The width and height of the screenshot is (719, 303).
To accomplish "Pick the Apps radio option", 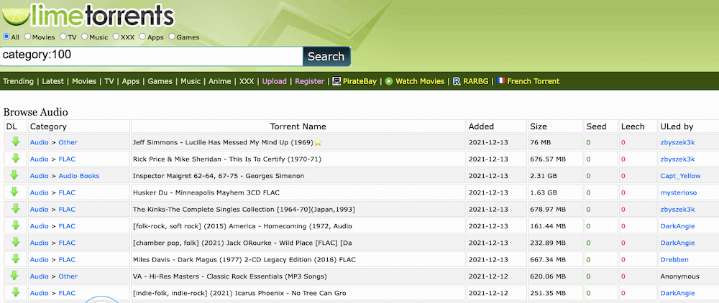I will tap(142, 37).
